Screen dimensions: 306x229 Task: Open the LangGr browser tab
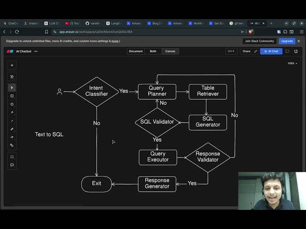click(114, 23)
